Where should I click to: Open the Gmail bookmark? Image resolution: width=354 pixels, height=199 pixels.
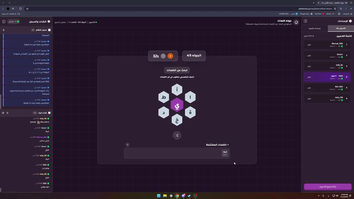tap(330, 14)
